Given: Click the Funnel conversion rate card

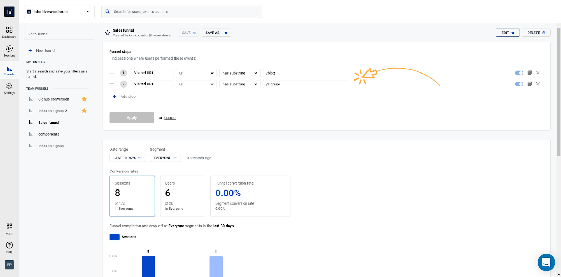Looking at the screenshot, I should (x=250, y=196).
